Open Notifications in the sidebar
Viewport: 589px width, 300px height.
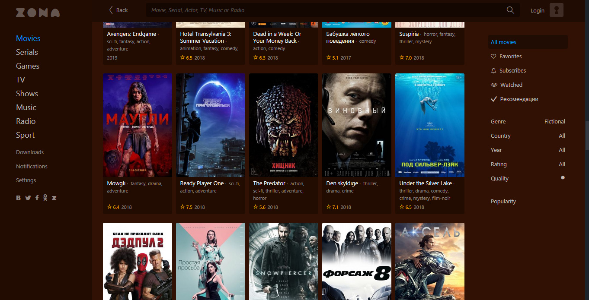pos(32,166)
